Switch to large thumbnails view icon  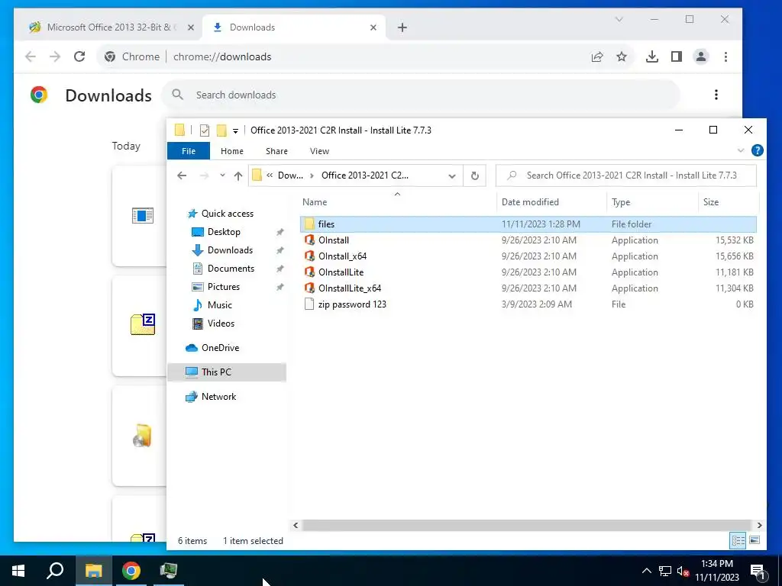pyautogui.click(x=755, y=540)
